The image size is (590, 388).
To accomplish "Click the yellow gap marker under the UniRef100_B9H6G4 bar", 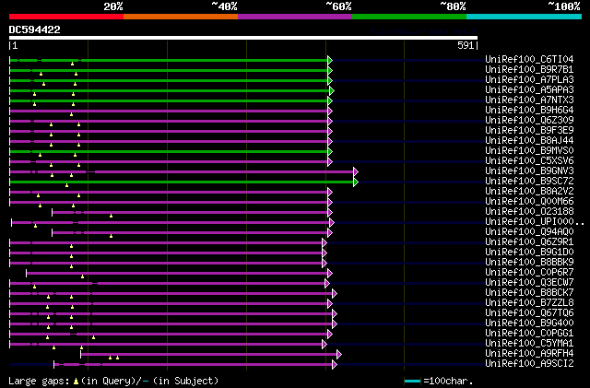I will [x=72, y=114].
